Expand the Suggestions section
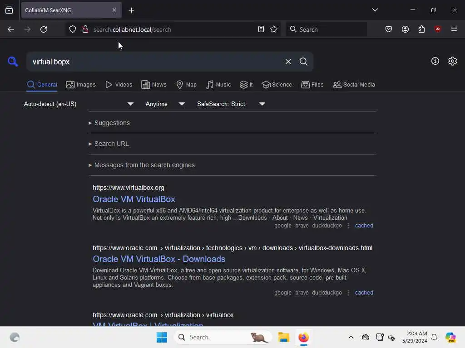 tap(109, 123)
